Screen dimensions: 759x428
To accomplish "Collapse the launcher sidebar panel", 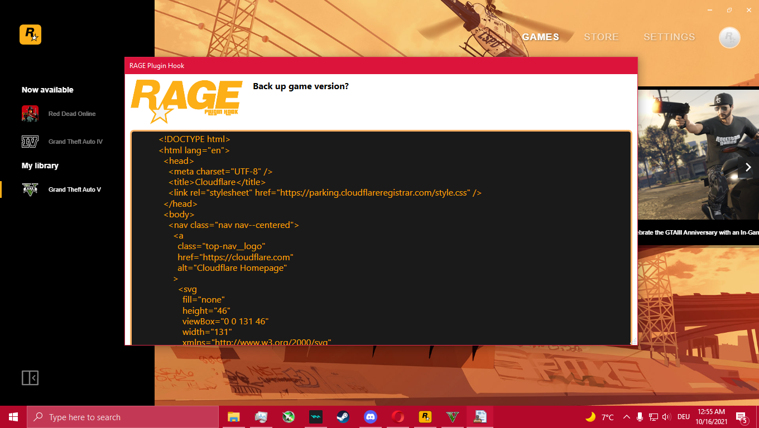I will [x=30, y=378].
